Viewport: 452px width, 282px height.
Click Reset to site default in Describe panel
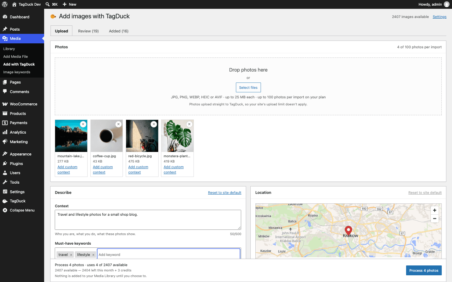click(x=225, y=192)
